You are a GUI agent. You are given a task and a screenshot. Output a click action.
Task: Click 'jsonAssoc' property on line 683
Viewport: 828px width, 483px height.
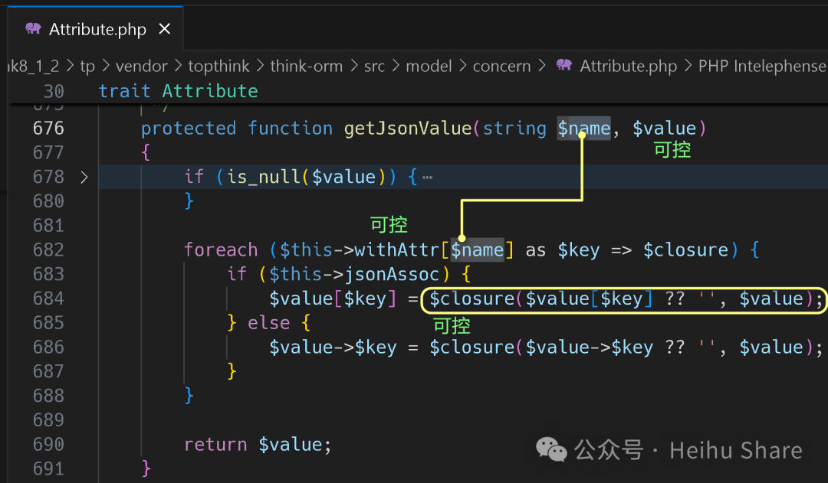point(392,274)
